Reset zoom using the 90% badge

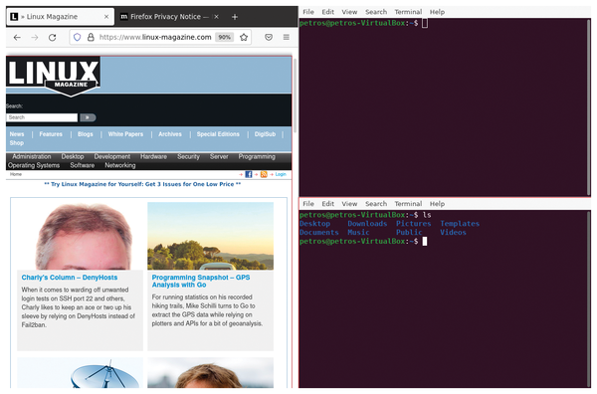[x=224, y=37]
